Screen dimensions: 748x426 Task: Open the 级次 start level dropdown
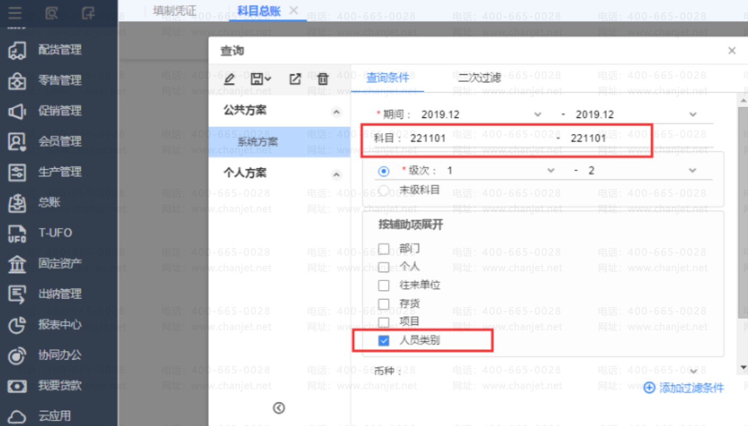tap(551, 170)
